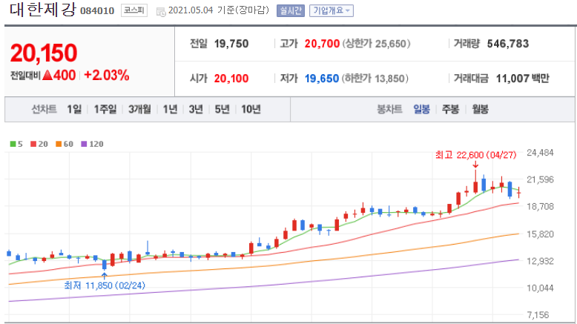Click the 저가 value 19,650
Viewport: 577px width, 324px height.
coord(322,79)
